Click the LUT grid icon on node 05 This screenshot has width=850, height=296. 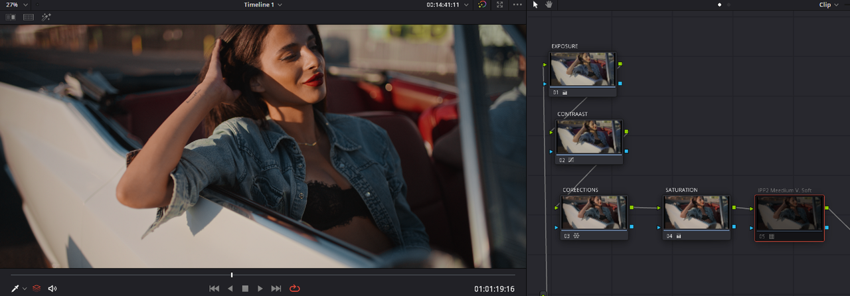[772, 236]
